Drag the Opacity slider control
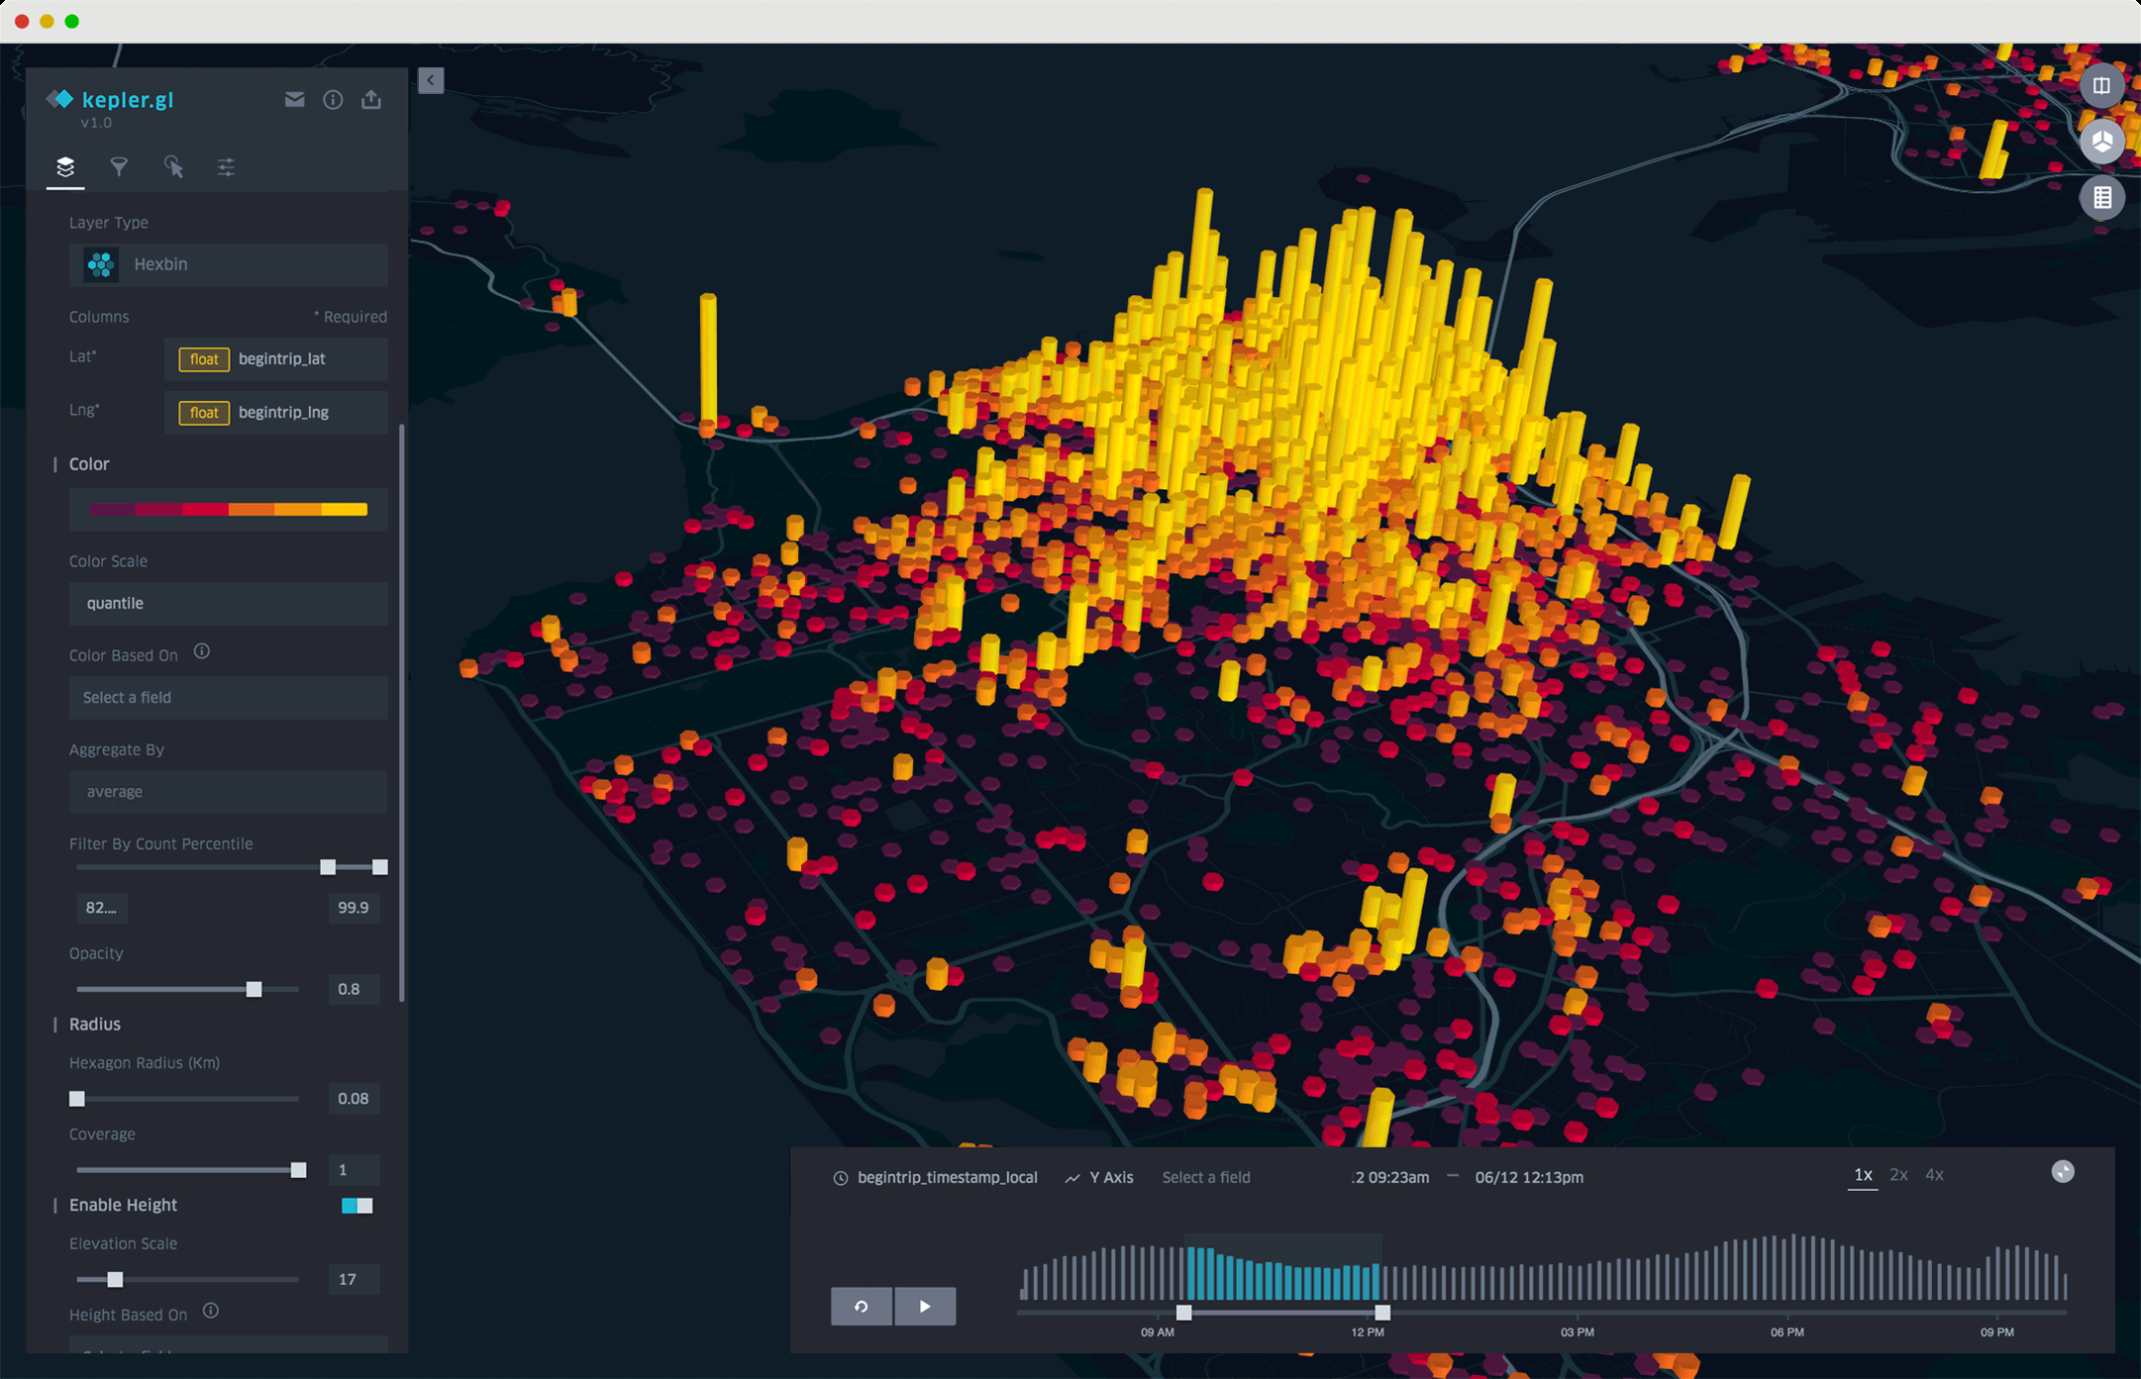This screenshot has height=1379, width=2141. [x=255, y=989]
